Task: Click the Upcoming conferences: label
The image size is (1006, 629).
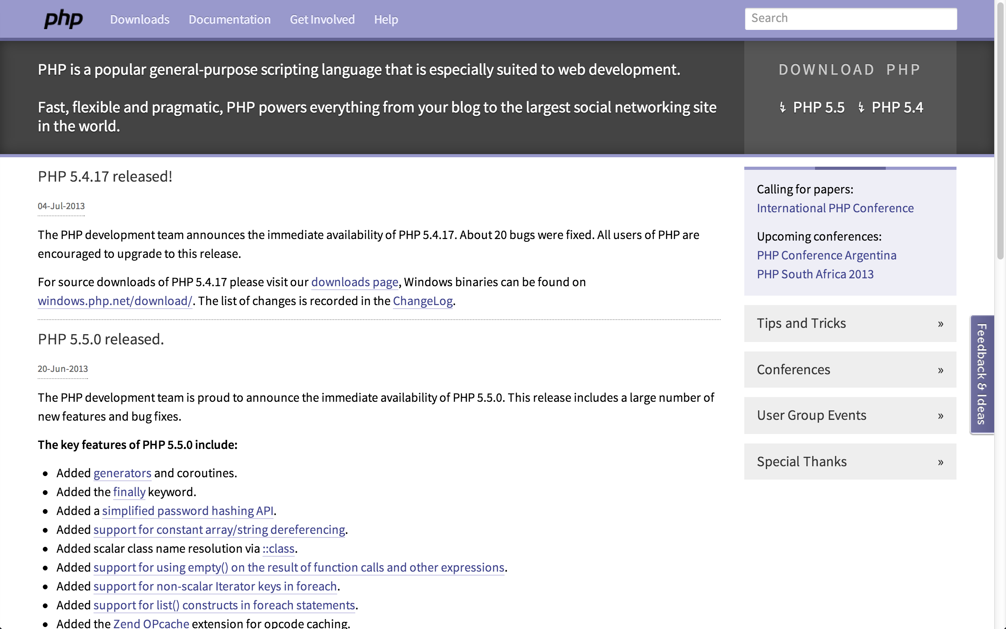Action: click(x=819, y=236)
